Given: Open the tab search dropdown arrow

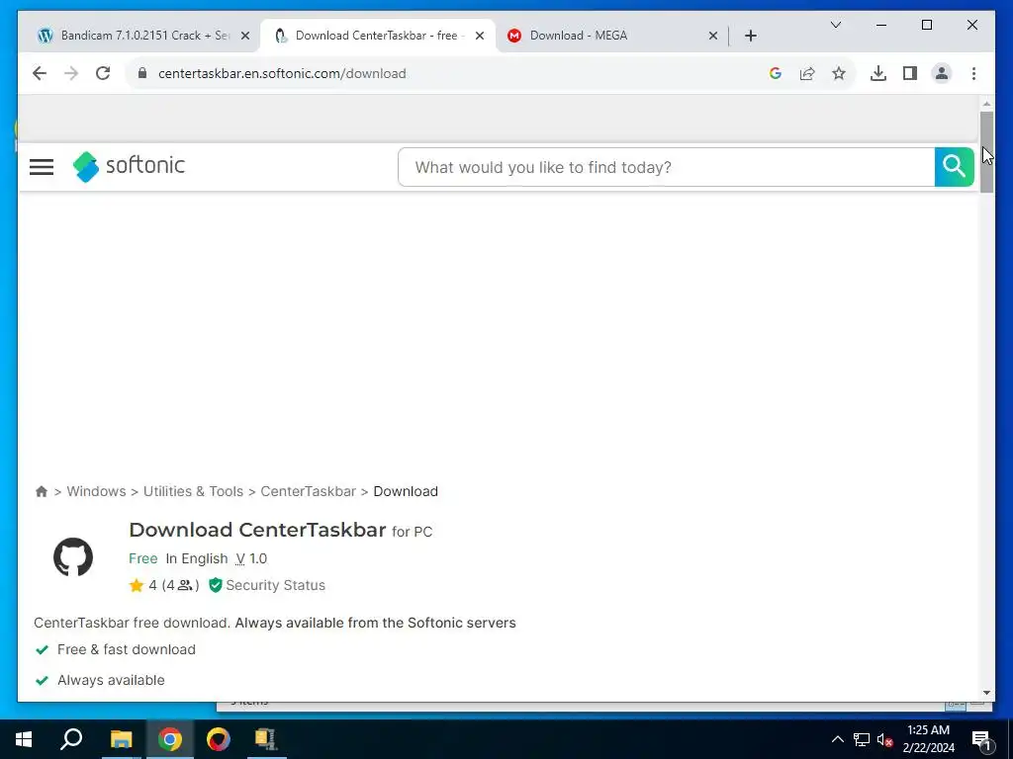Looking at the screenshot, I should [x=835, y=25].
